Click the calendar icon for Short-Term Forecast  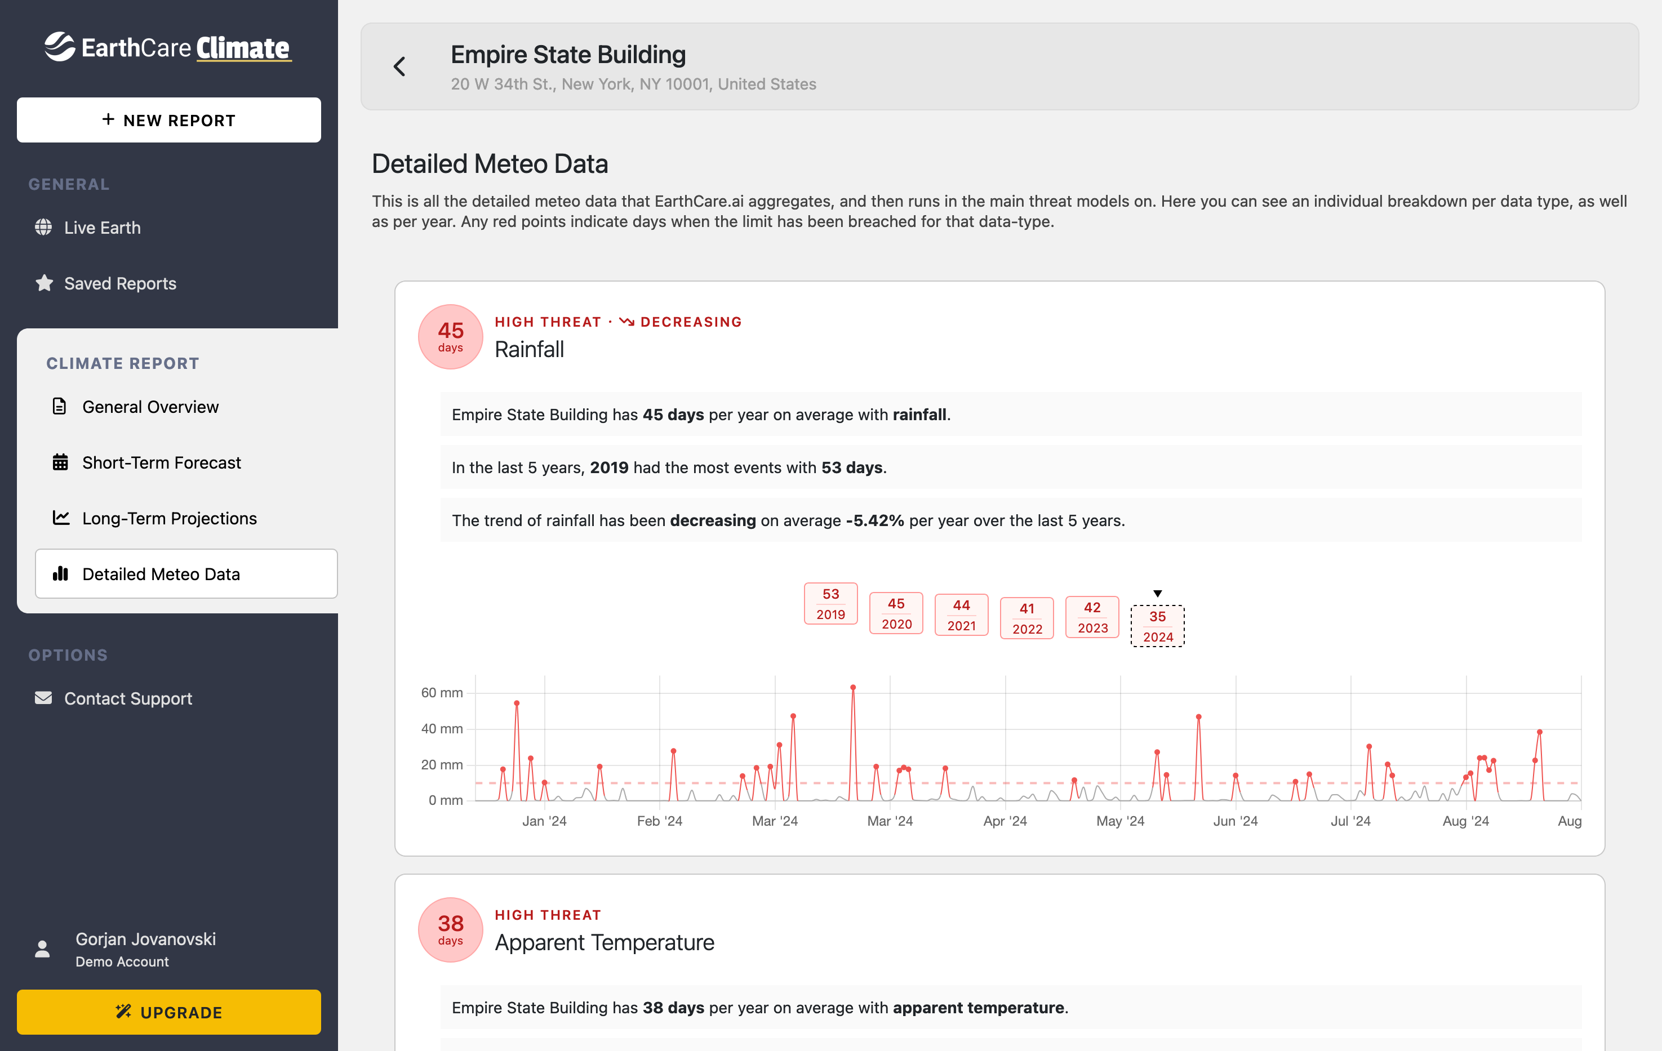click(61, 462)
